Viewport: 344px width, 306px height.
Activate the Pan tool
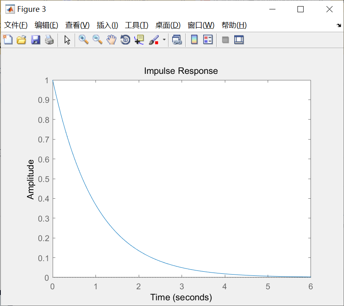[x=111, y=40]
